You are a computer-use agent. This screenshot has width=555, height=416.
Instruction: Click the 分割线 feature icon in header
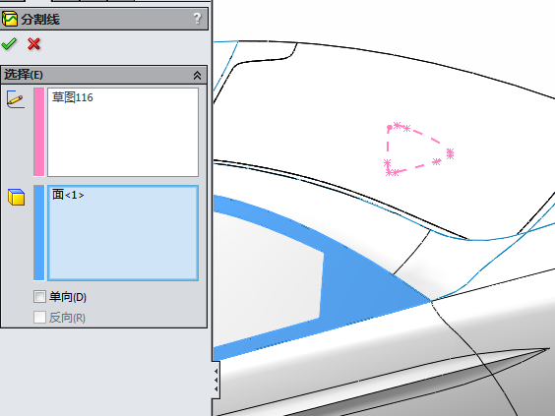(x=9, y=19)
